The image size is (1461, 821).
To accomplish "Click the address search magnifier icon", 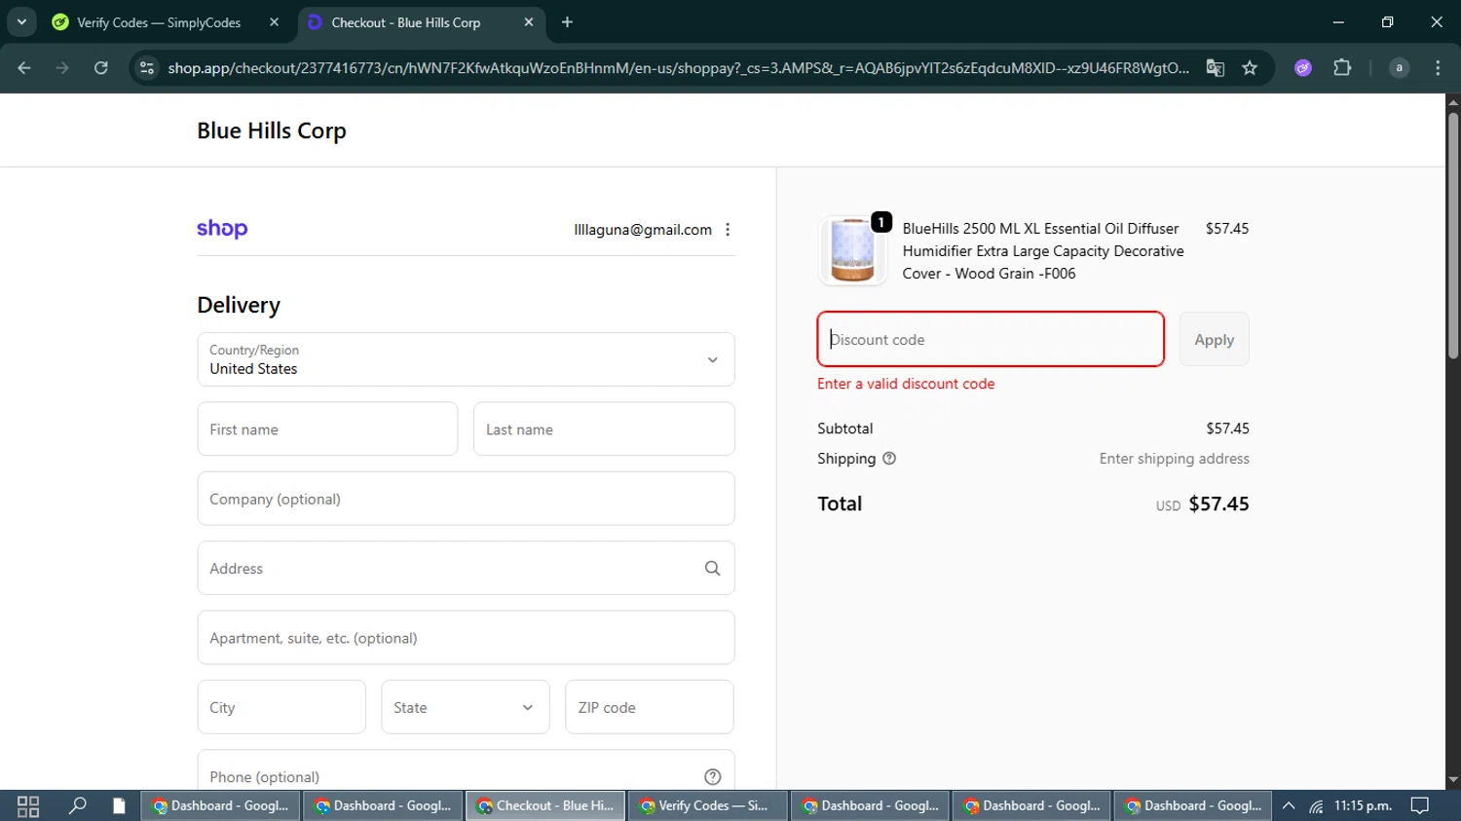I will (x=712, y=569).
